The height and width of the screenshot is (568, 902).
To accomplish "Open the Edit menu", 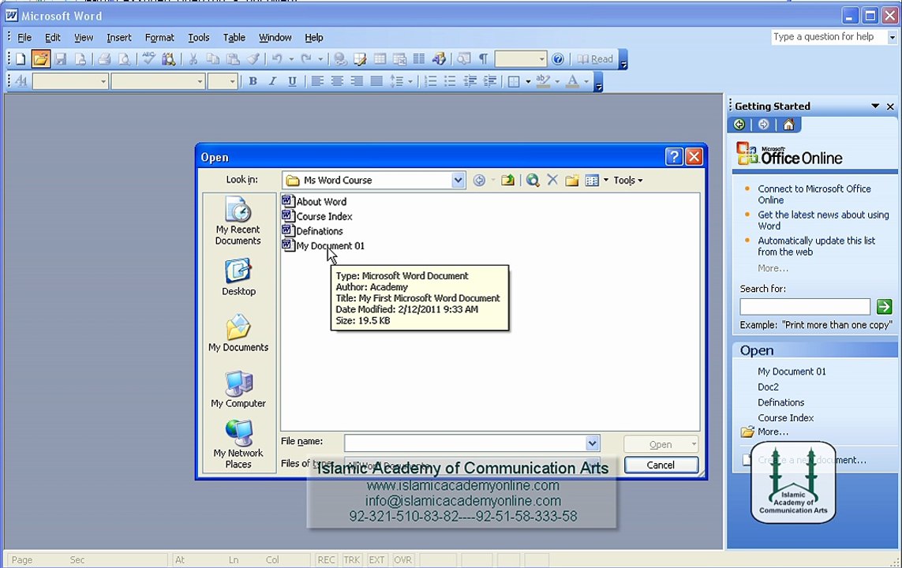I will click(x=52, y=37).
